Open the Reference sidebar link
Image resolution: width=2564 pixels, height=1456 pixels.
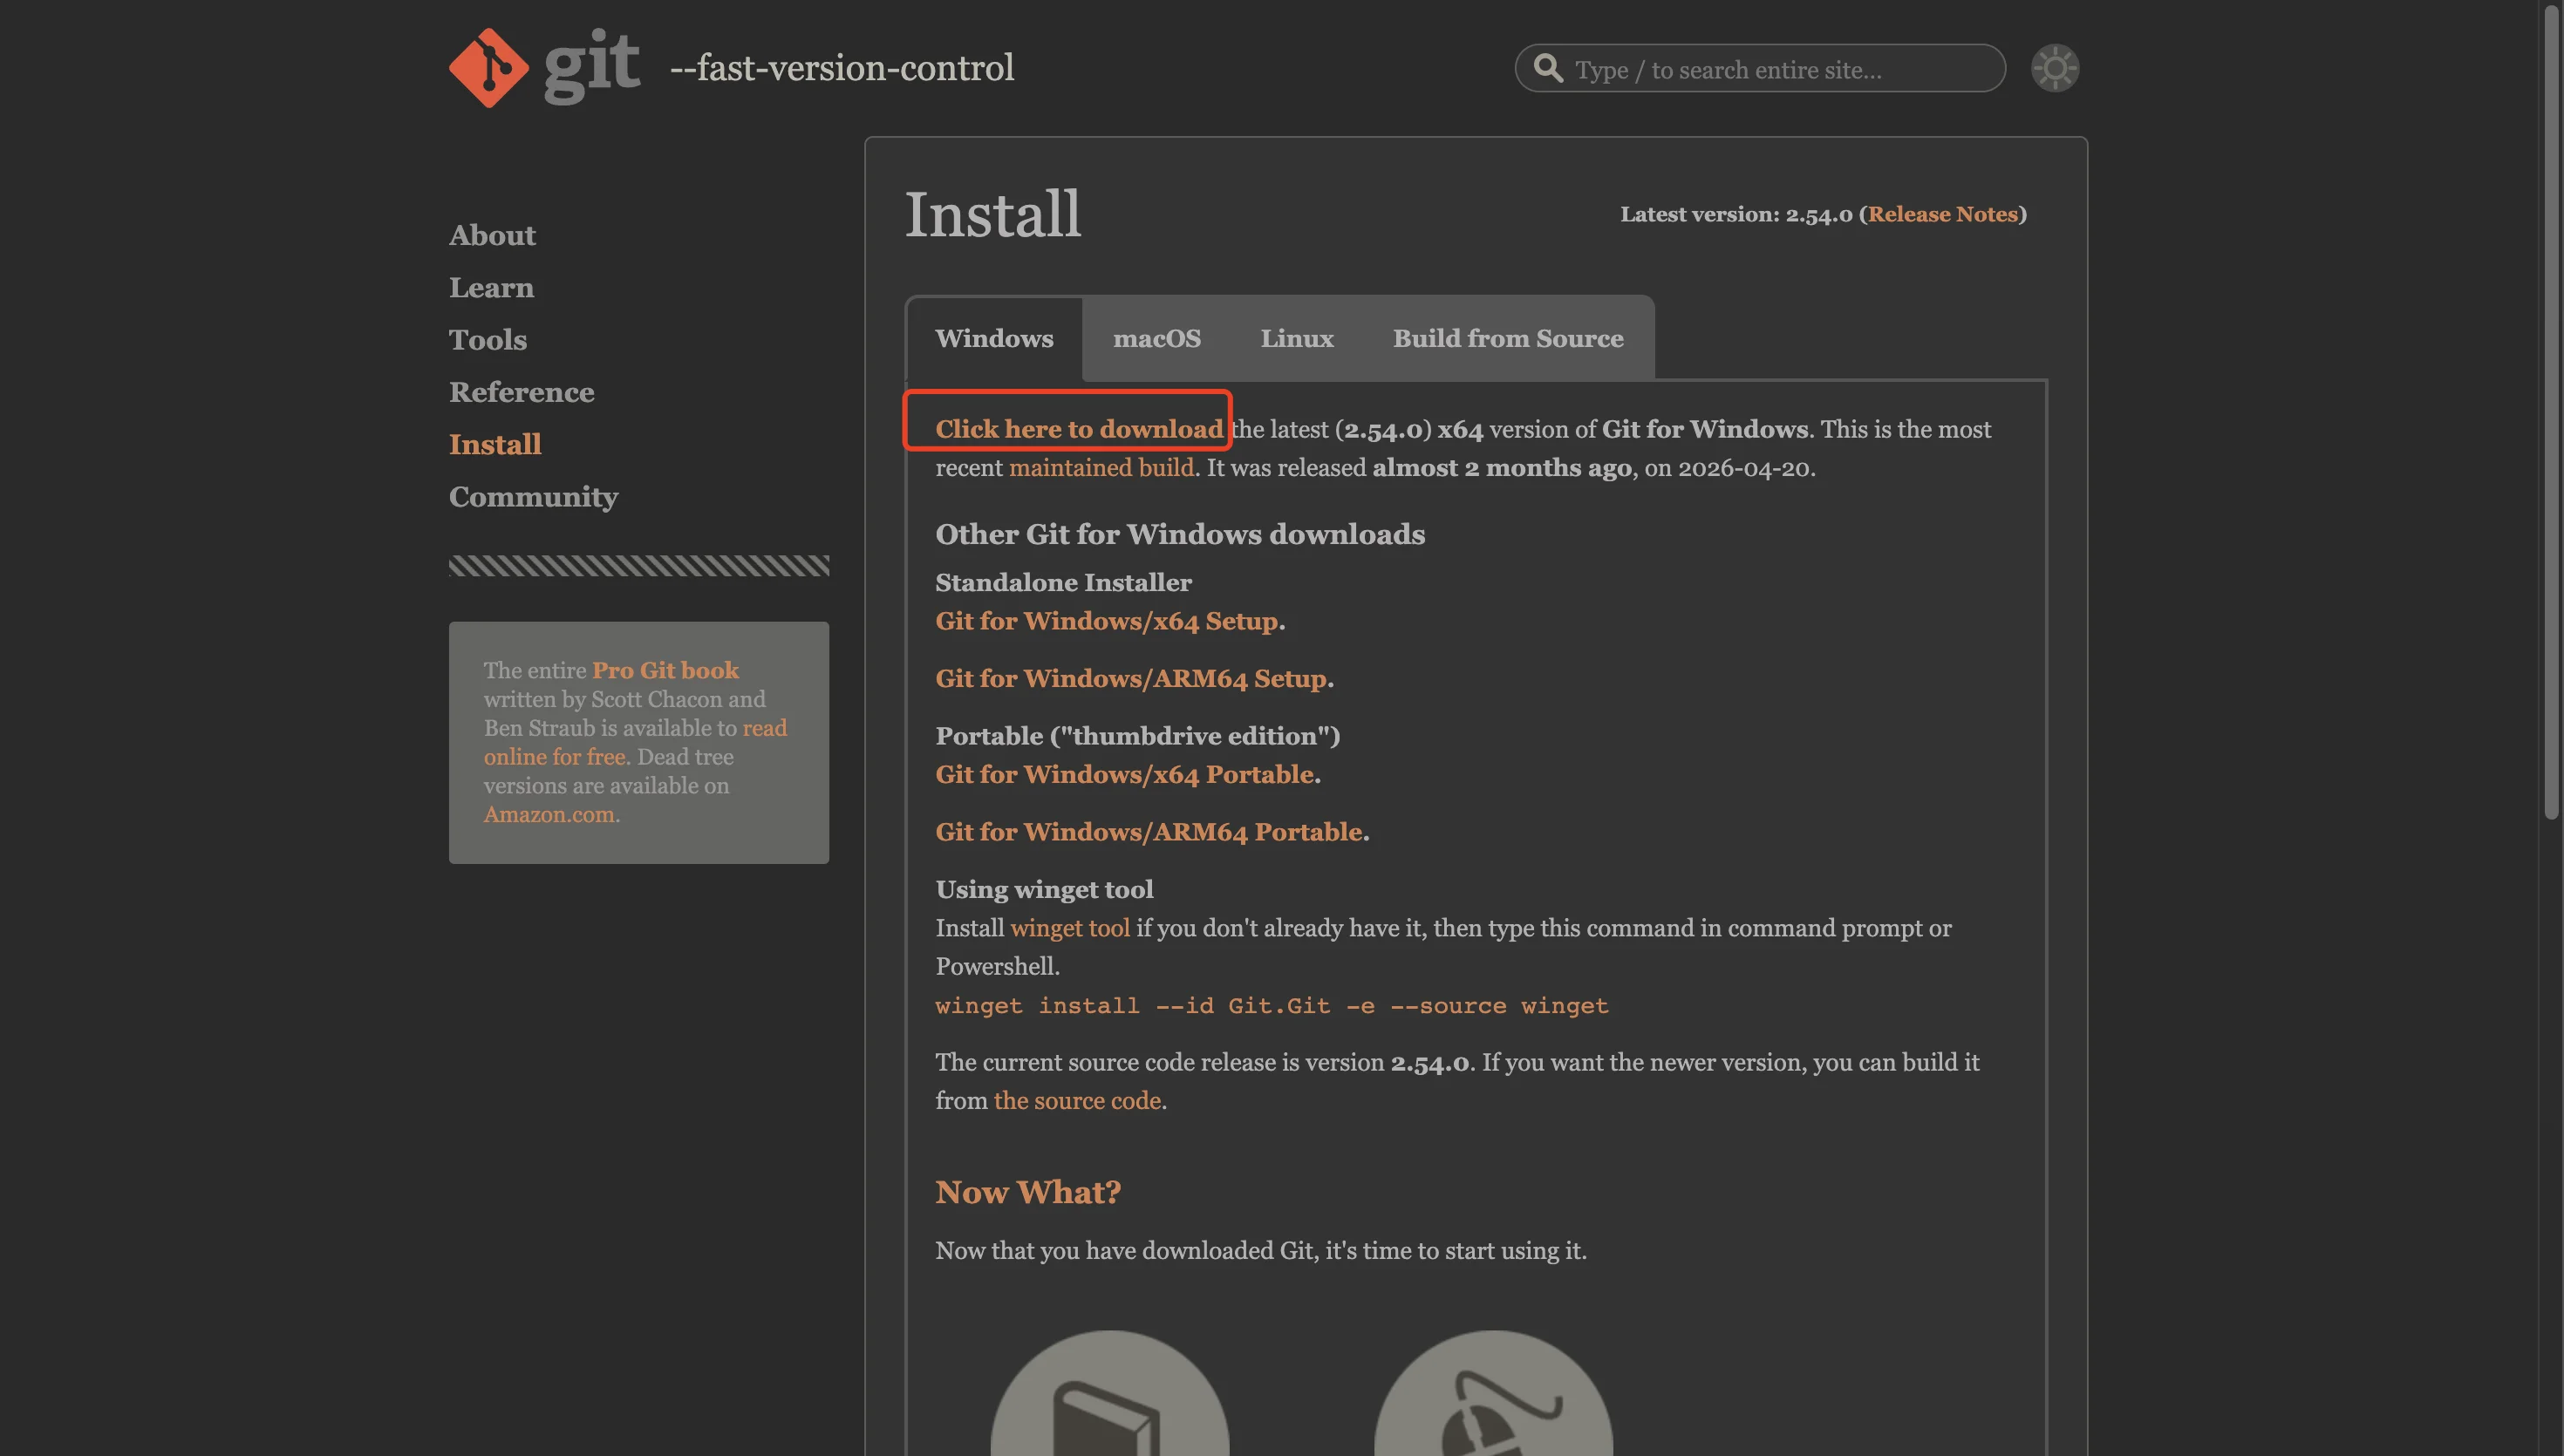(x=521, y=392)
